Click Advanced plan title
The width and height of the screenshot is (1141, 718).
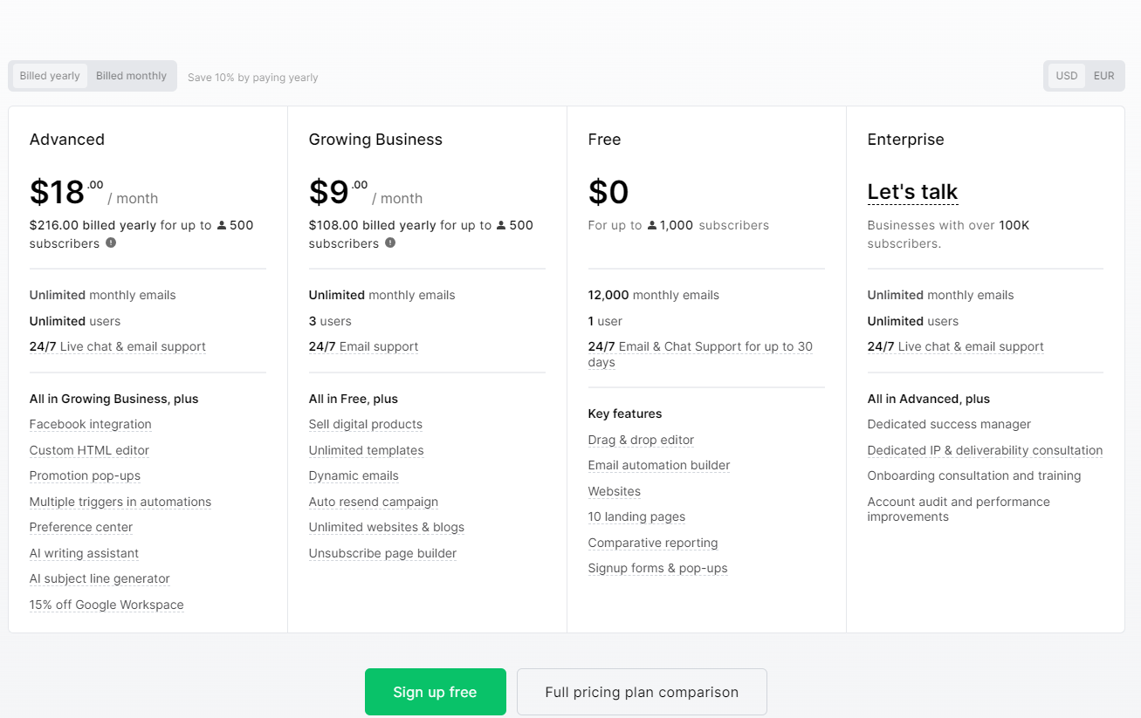point(67,140)
